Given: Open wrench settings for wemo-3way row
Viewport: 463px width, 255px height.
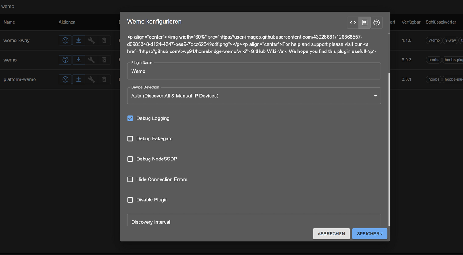Looking at the screenshot, I should (x=91, y=40).
